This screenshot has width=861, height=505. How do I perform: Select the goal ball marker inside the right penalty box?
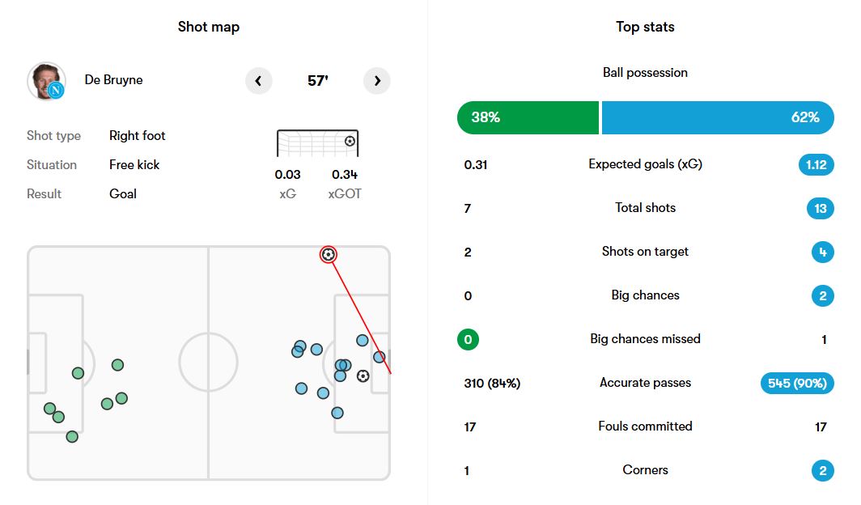363,376
